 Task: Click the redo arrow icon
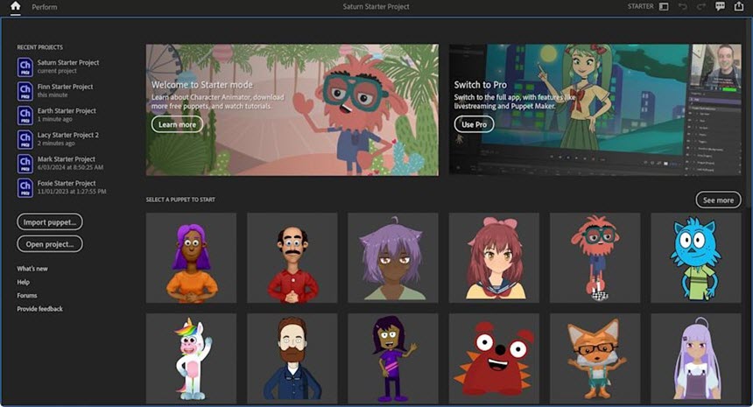pyautogui.click(x=701, y=7)
